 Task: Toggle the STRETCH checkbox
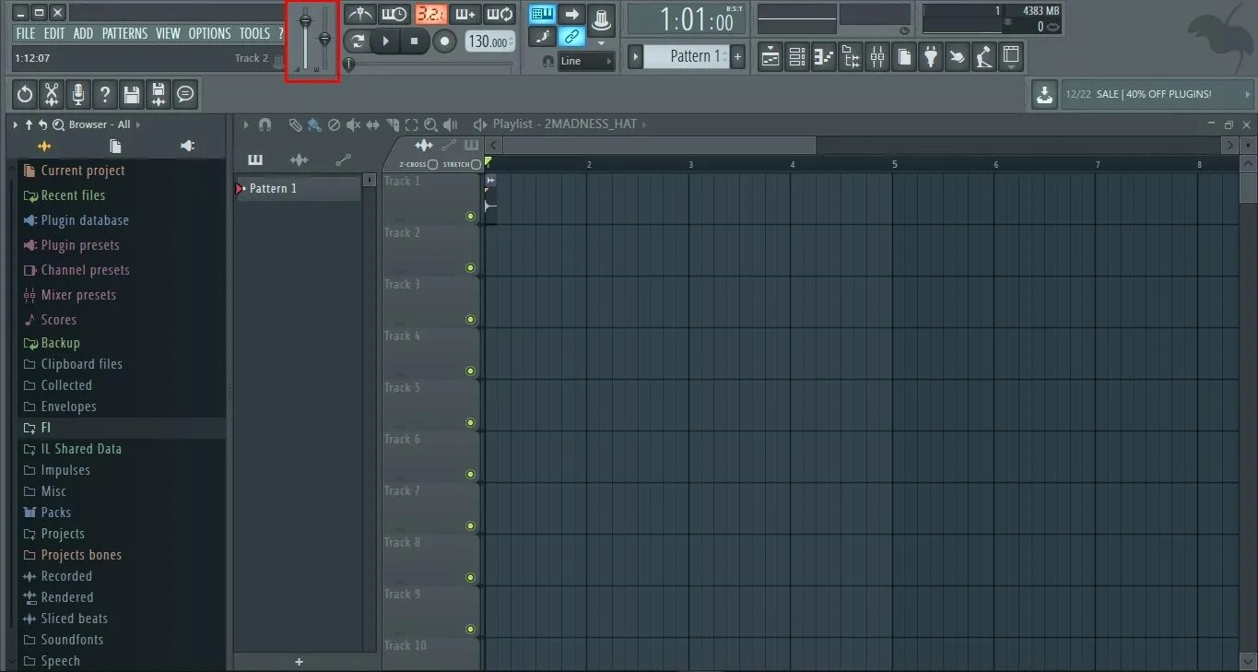(476, 164)
